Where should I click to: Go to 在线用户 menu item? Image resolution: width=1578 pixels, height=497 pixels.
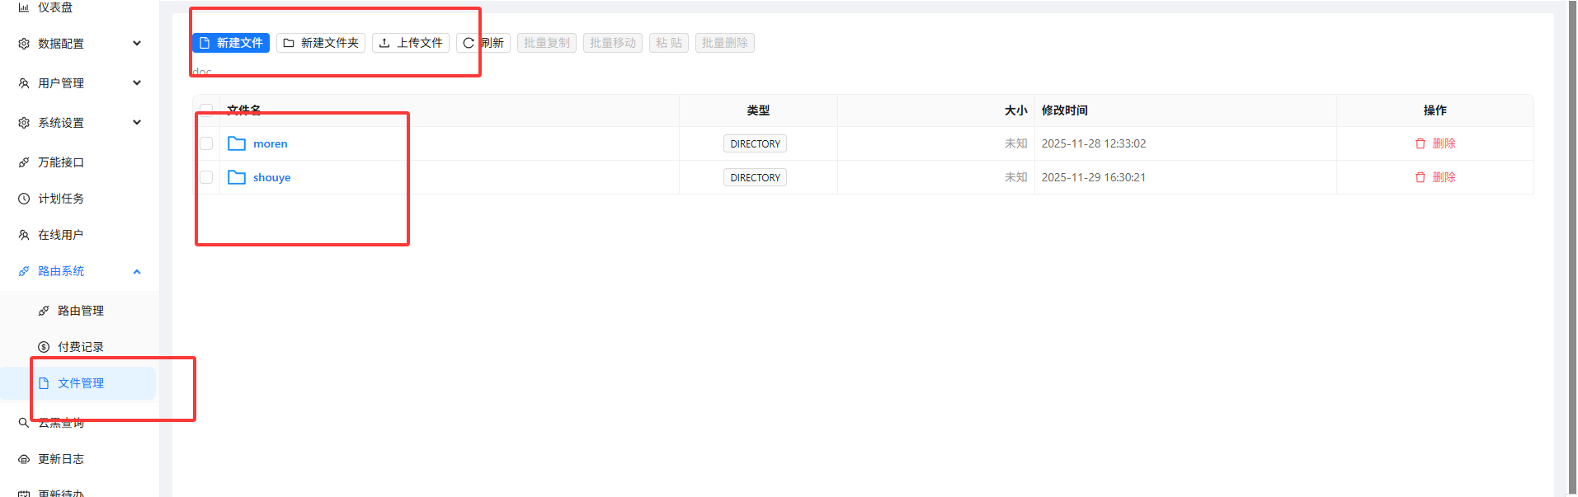point(60,235)
